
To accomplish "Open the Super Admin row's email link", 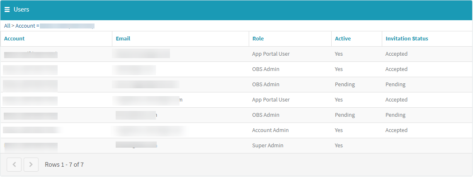I will (x=136, y=145).
